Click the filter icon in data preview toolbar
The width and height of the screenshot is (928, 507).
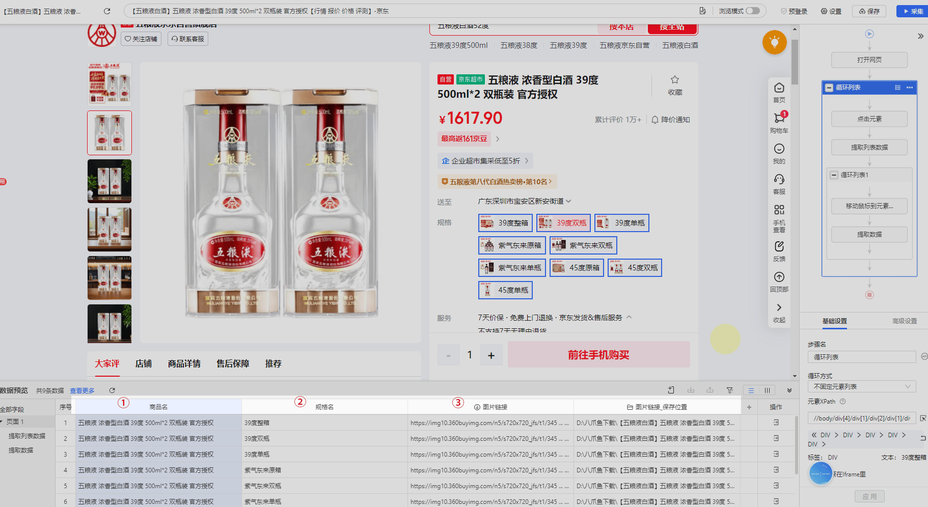pyautogui.click(x=729, y=390)
